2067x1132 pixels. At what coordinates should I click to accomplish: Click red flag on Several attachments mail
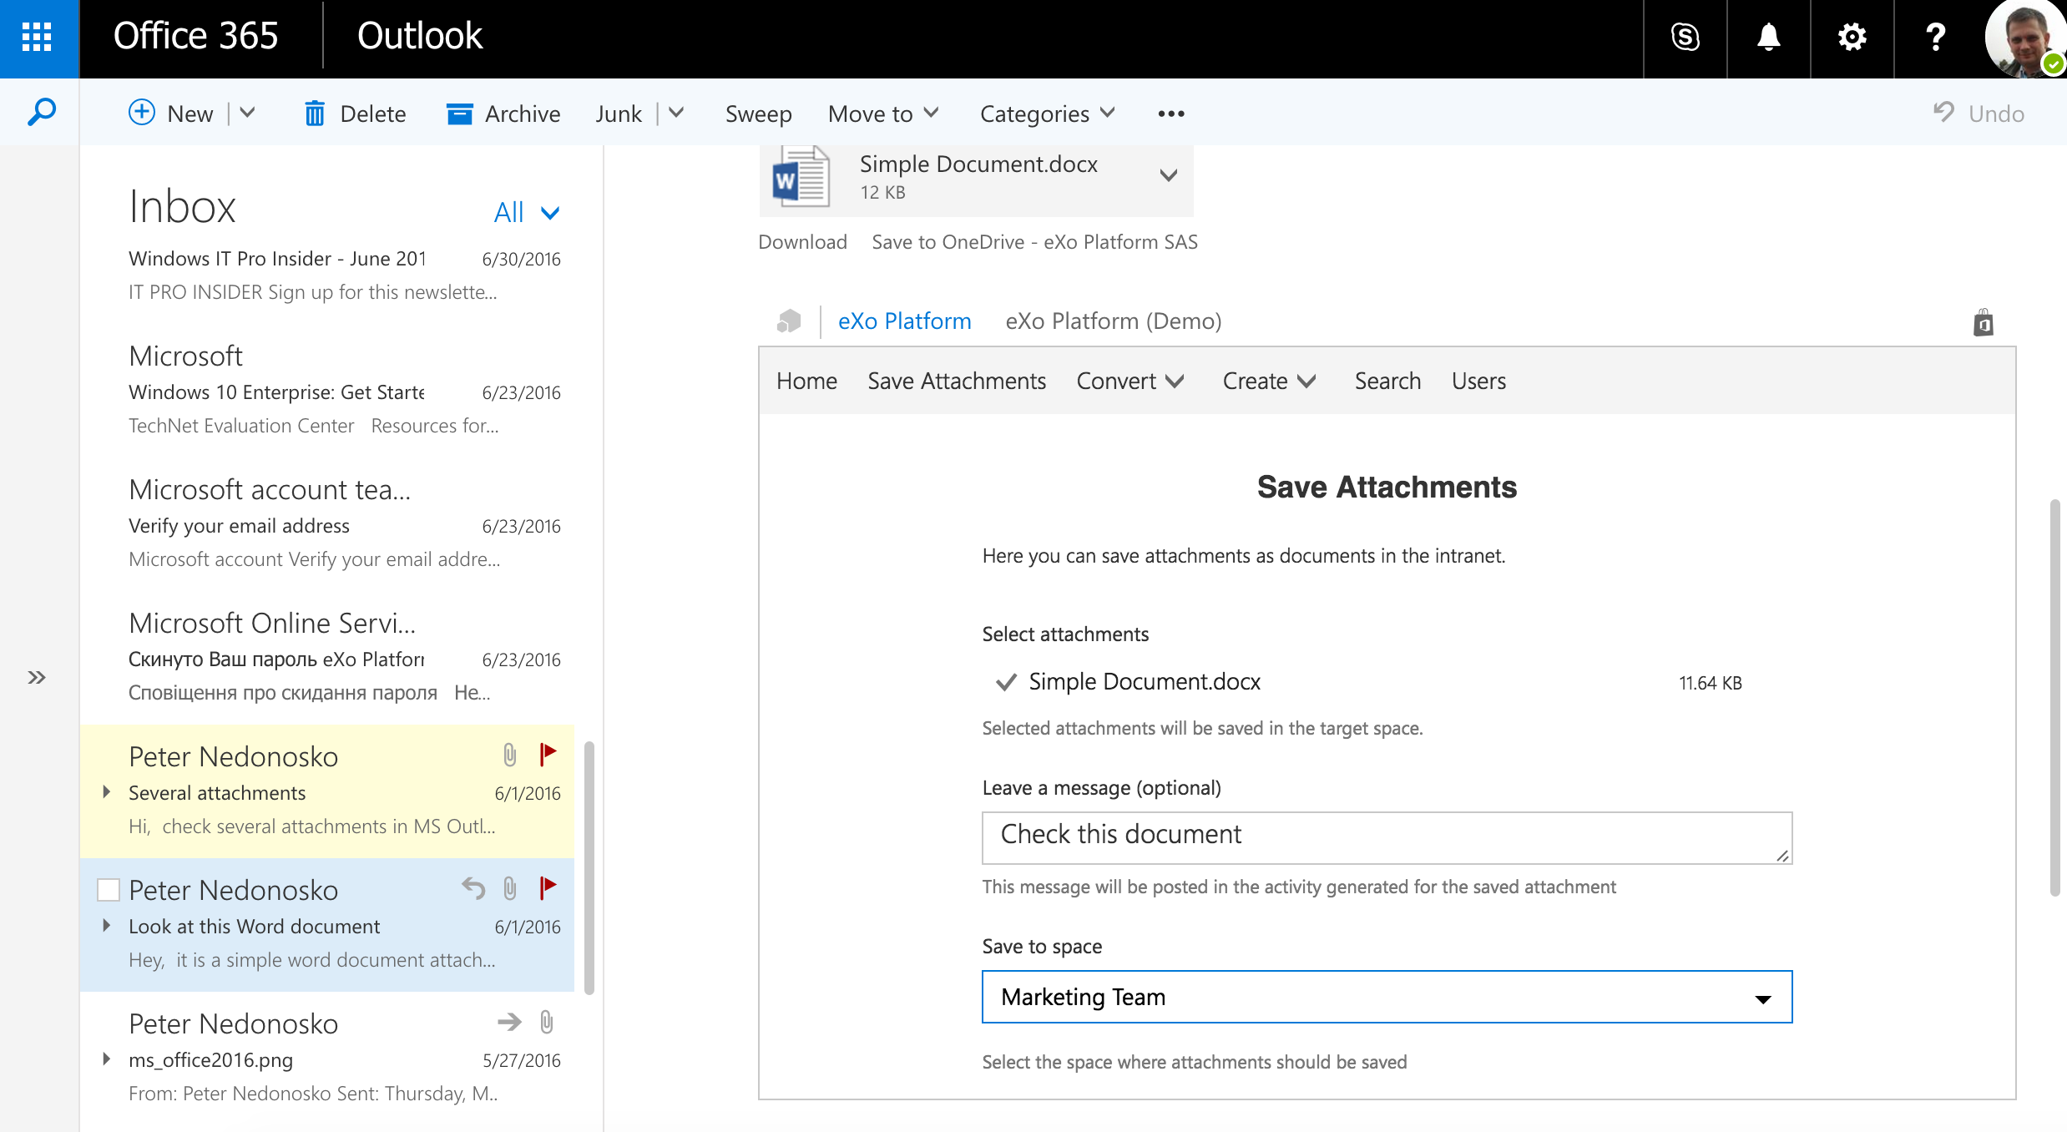548,754
